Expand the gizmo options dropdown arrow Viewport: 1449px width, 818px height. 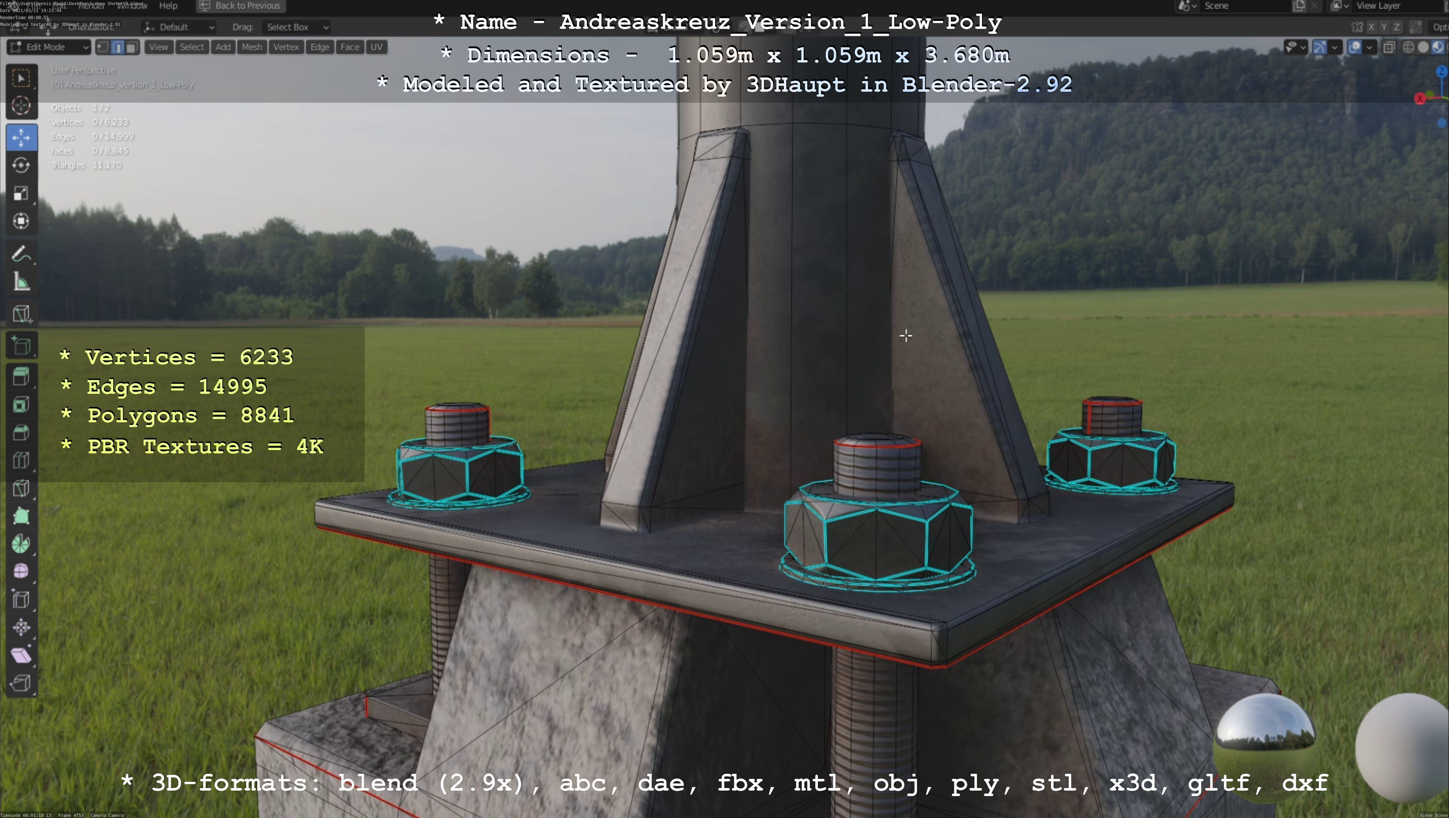tap(1335, 47)
